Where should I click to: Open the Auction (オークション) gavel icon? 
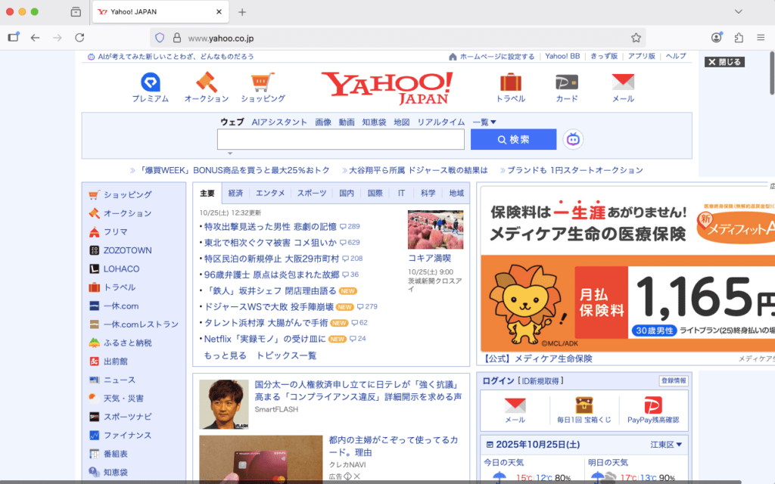(x=207, y=82)
